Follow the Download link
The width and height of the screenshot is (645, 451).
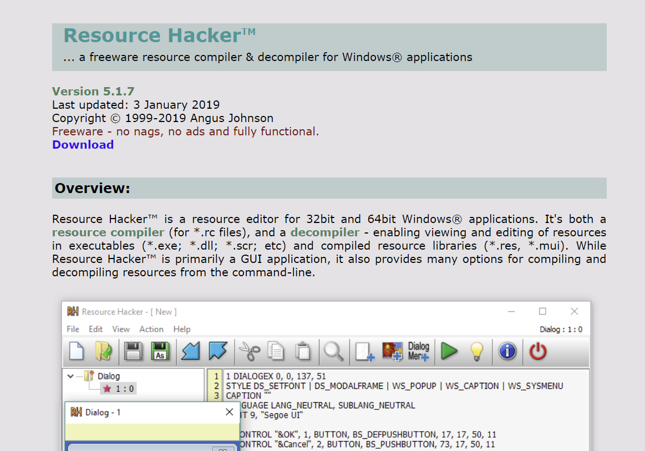83,145
